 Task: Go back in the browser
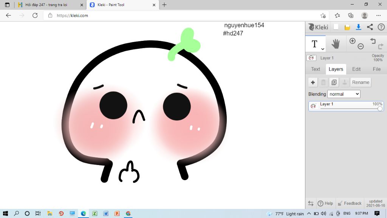tap(8, 16)
